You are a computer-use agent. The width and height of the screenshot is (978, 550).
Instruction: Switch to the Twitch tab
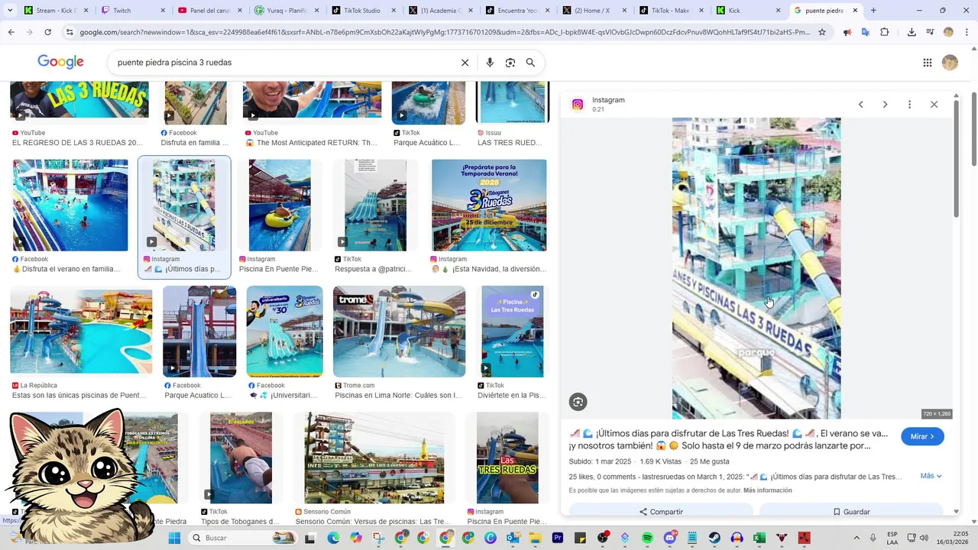(131, 11)
